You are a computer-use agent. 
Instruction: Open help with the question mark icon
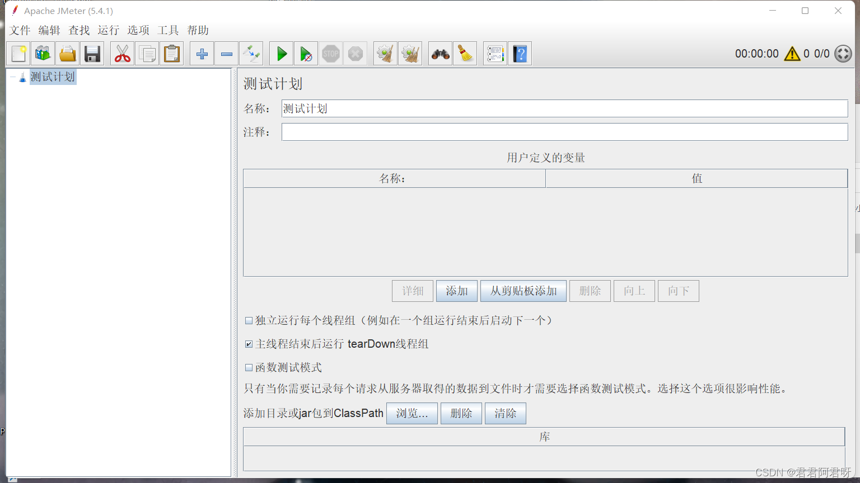520,54
